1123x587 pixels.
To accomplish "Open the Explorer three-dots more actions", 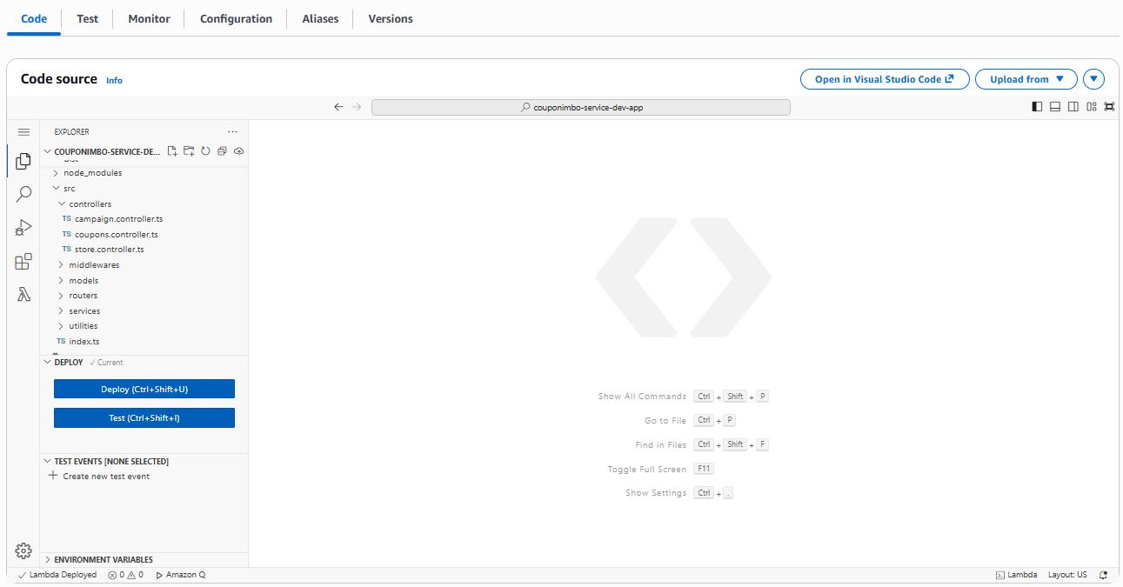I will pos(232,132).
